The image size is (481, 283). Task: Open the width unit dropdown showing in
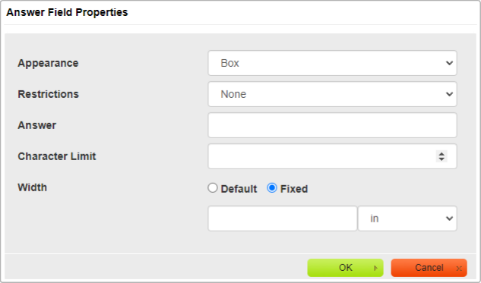(x=407, y=219)
